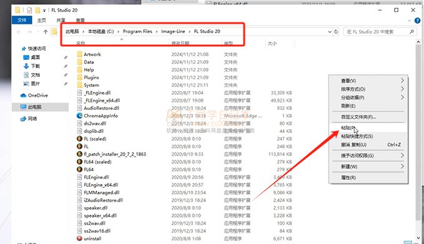424x244 pixels.
Task: Click the ChromaAppInfo Edge file icon
Action: click(x=79, y=115)
